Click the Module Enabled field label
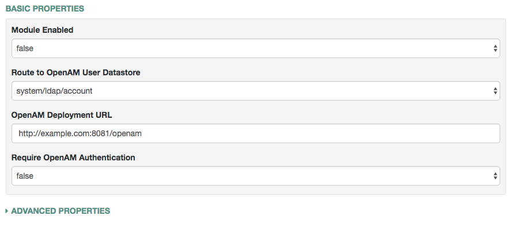Viewport: 510px width, 227px height. point(42,30)
